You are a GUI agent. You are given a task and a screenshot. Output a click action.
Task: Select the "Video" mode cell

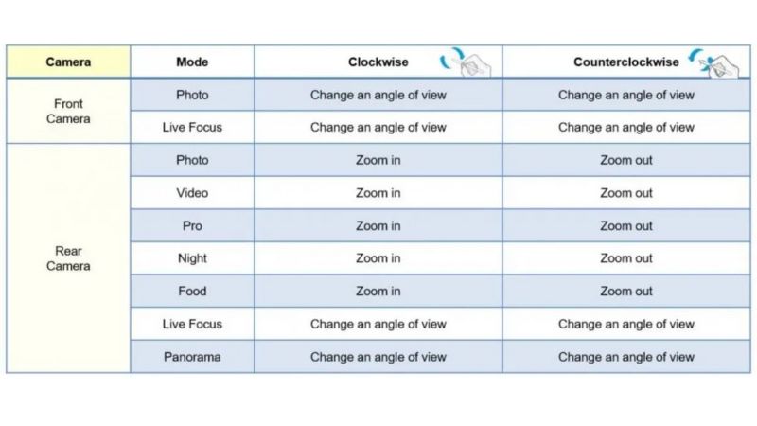[x=192, y=193]
